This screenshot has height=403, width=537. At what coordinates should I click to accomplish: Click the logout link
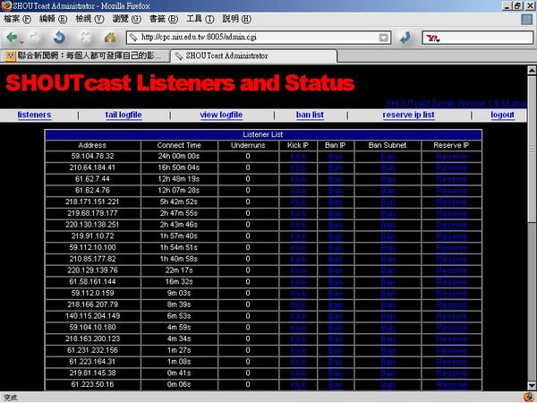tap(502, 115)
